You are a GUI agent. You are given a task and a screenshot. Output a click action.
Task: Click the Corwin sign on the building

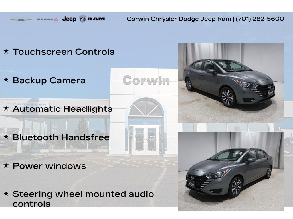coord(146,80)
